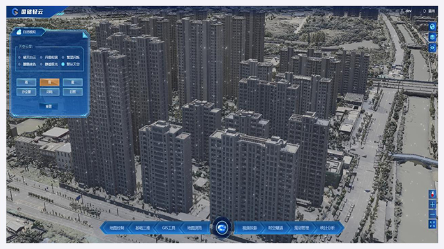Click the eye view icon on right
444x249 pixels.
click(432, 48)
